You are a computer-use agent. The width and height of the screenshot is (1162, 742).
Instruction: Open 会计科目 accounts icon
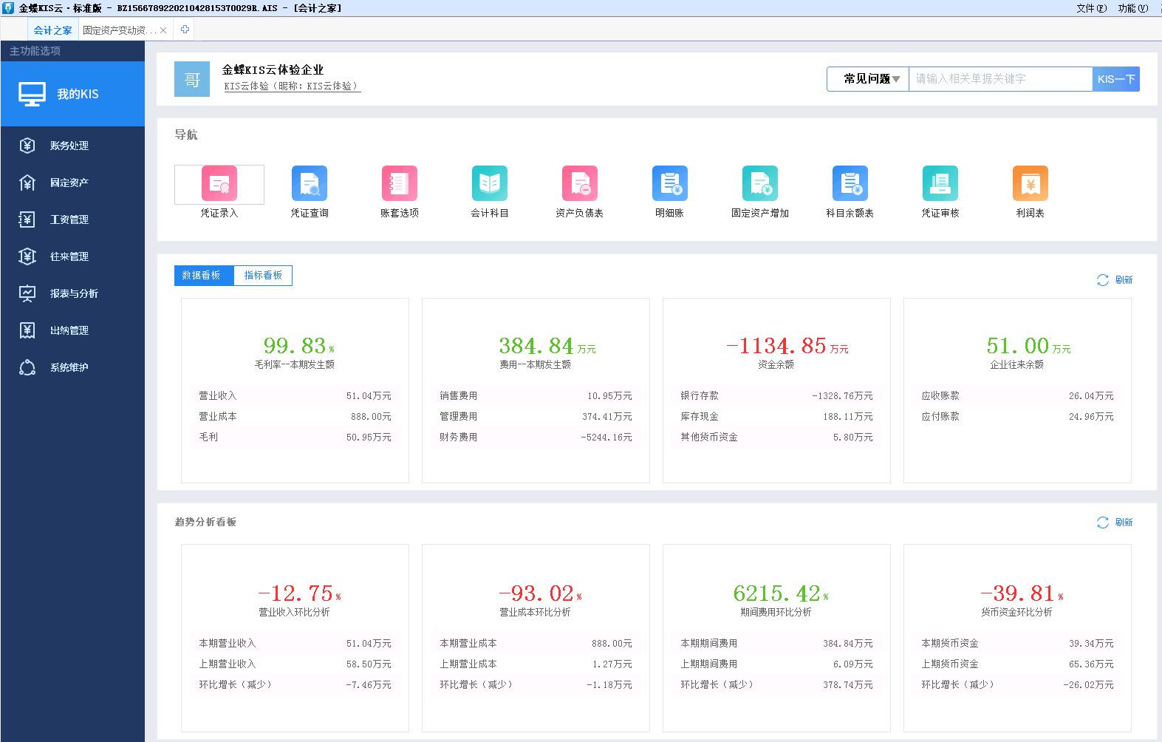[490, 183]
